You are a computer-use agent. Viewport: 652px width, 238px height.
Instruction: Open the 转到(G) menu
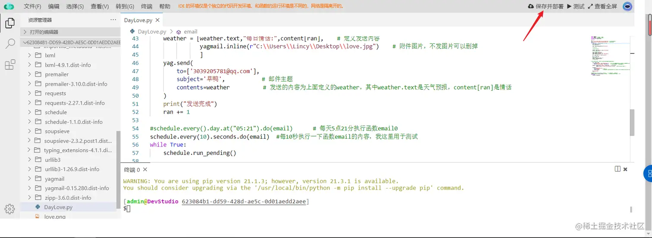(x=125, y=6)
